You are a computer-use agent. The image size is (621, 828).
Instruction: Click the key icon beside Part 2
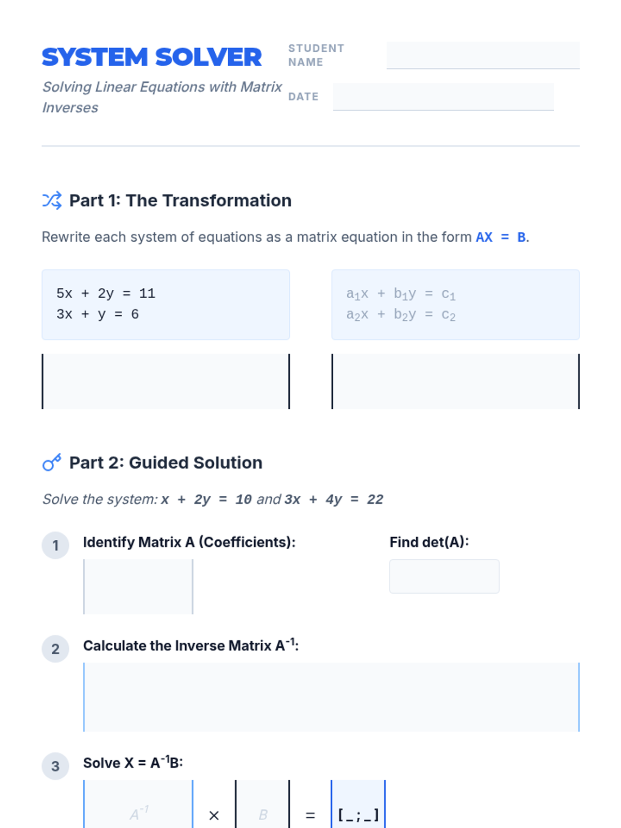click(52, 462)
